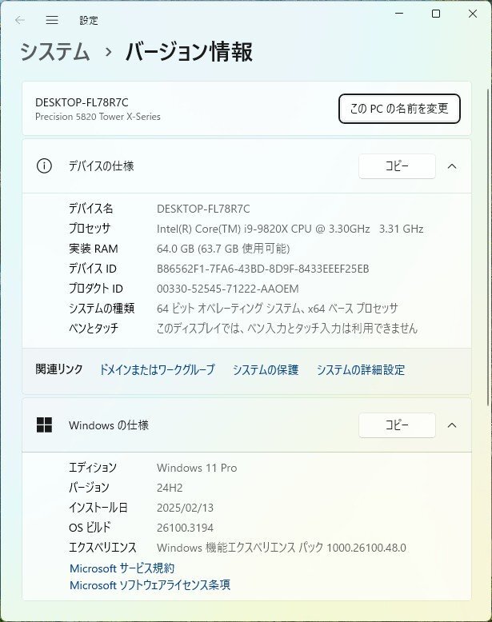Select experience pack value 1000.26100.48.0

coord(281,548)
